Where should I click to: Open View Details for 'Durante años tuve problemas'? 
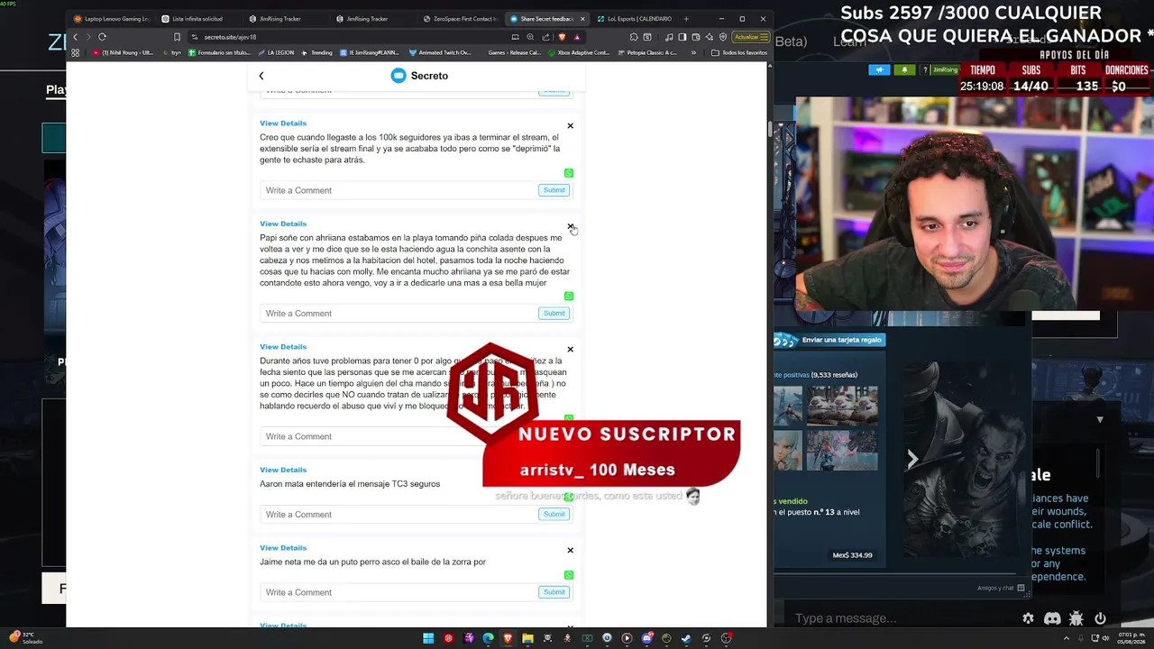pos(283,347)
